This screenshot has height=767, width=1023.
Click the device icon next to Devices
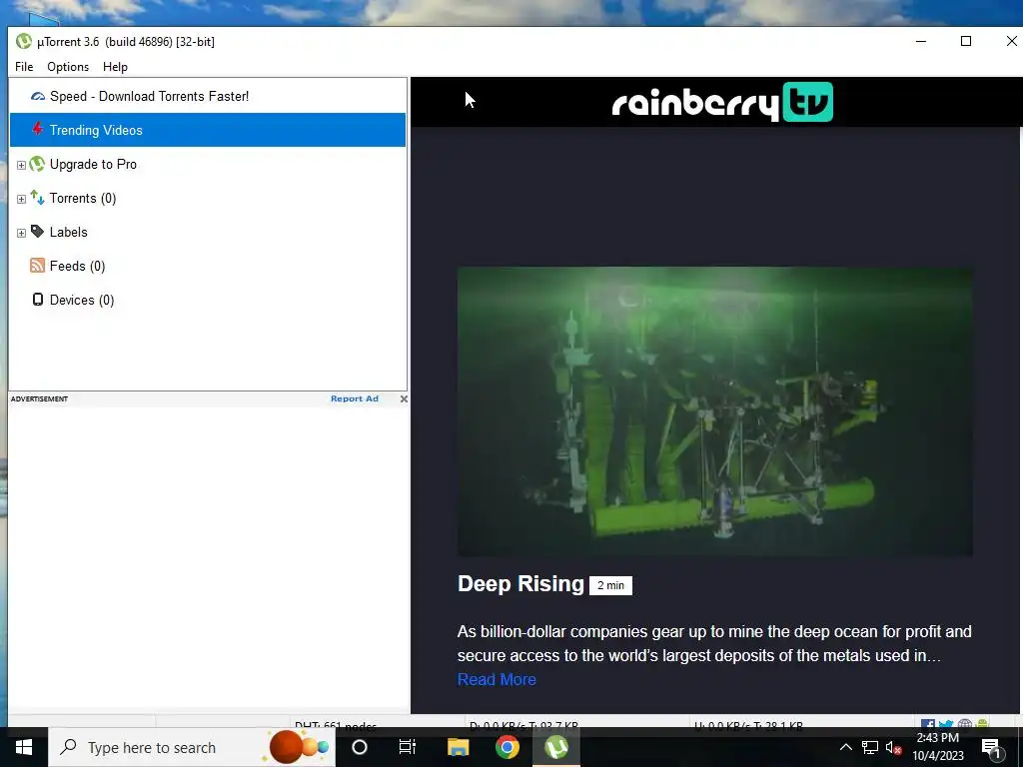coord(38,300)
